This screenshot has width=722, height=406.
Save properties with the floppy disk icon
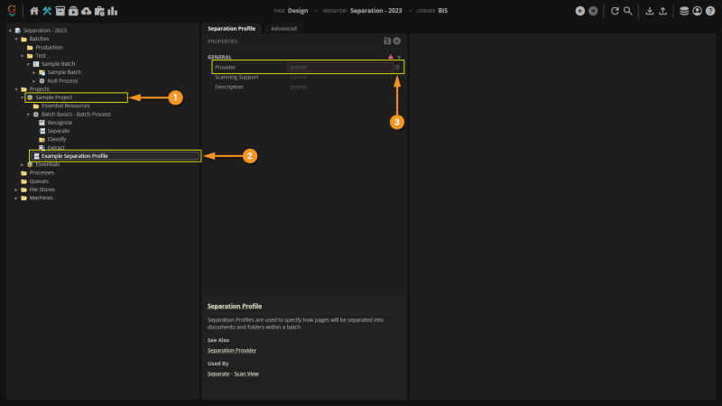click(387, 42)
